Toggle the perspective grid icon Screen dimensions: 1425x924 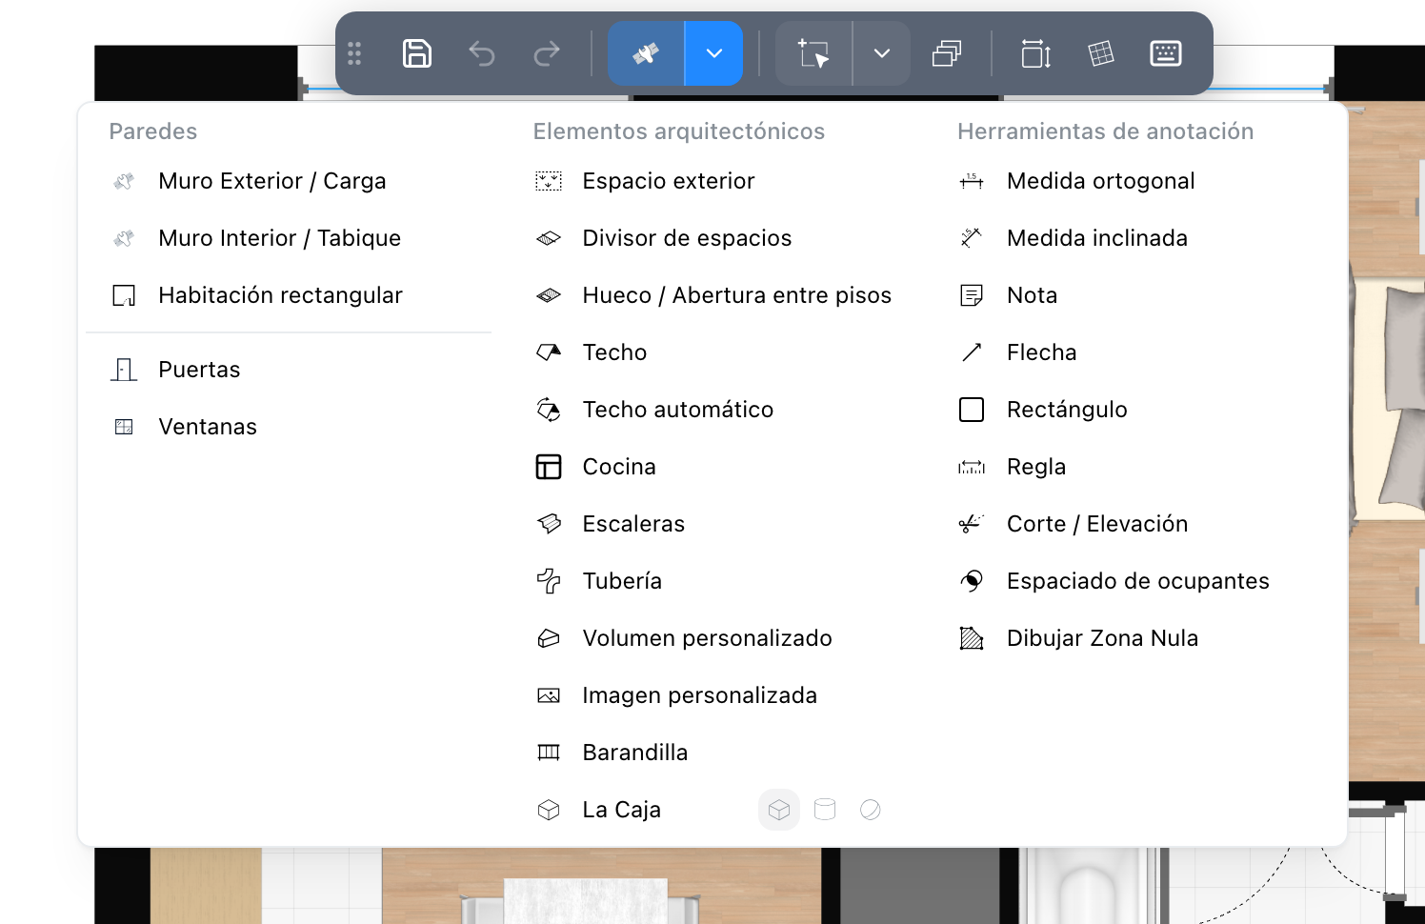1101,53
